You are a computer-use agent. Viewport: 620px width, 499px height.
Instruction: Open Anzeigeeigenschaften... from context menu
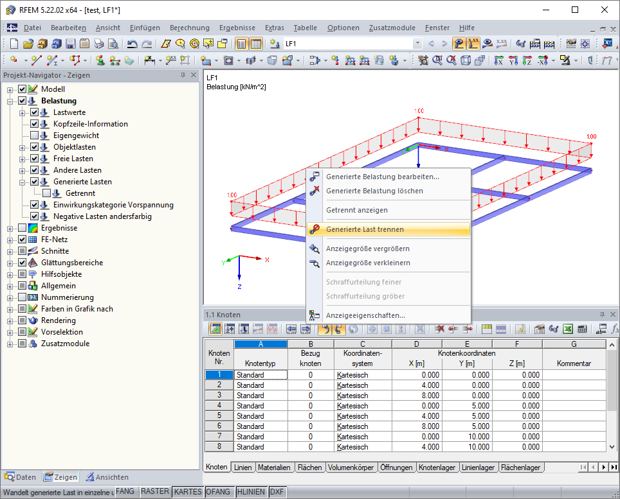[388, 315]
